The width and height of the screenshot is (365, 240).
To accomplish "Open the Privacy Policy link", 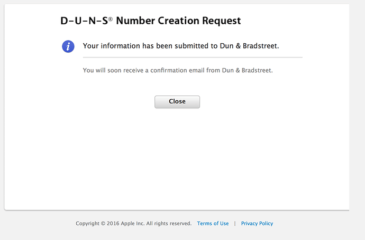I will coord(257,223).
